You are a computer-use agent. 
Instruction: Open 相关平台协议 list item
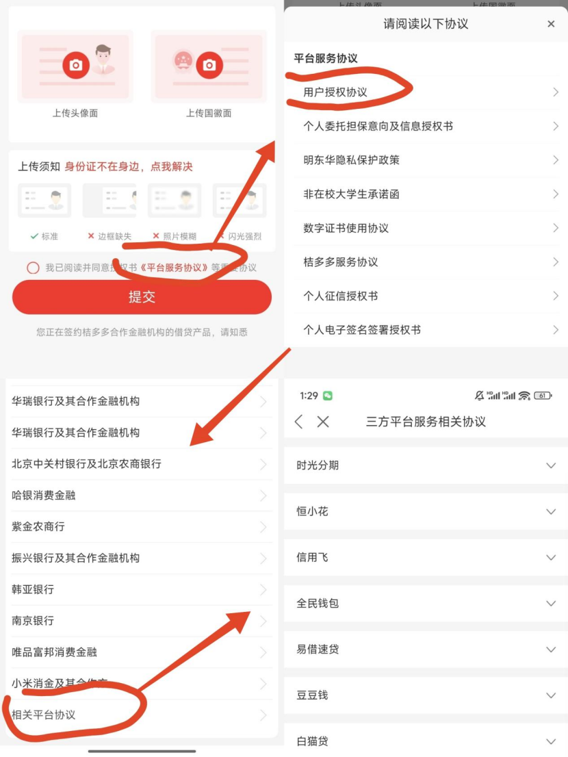pos(142,715)
